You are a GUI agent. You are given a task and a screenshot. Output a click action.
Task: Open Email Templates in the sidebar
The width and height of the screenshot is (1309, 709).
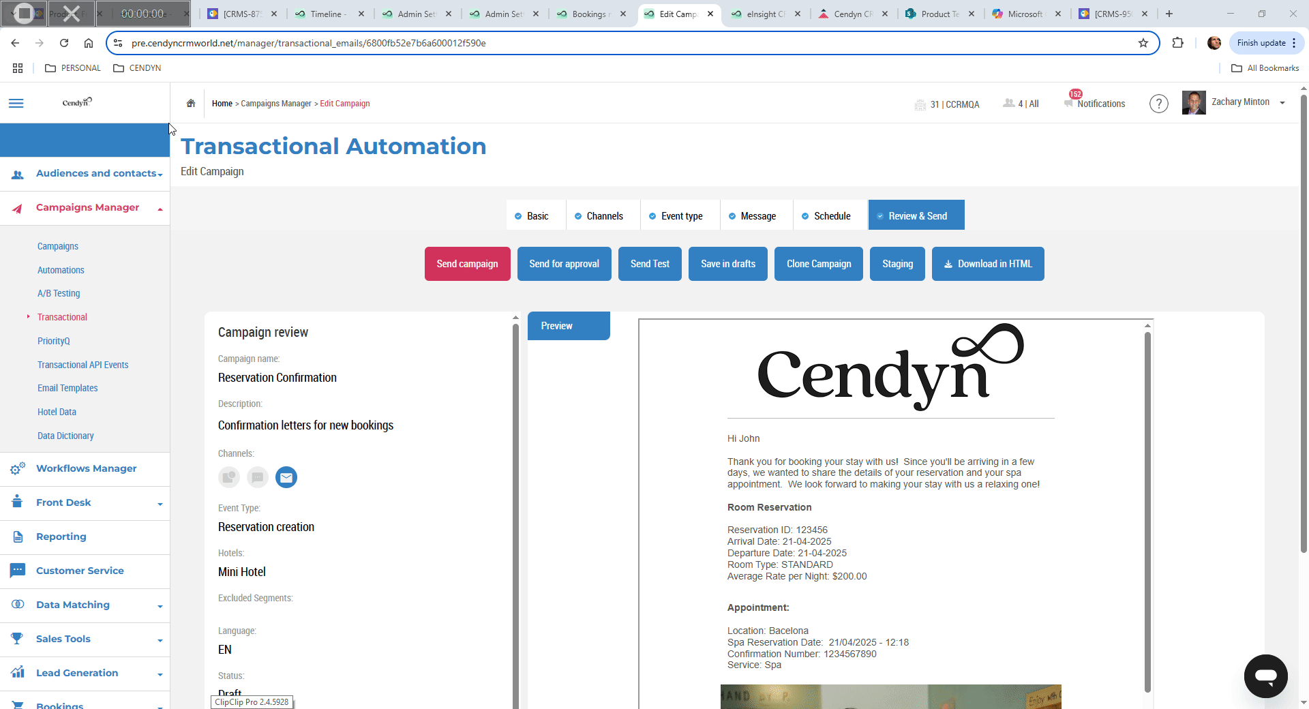[x=67, y=388]
